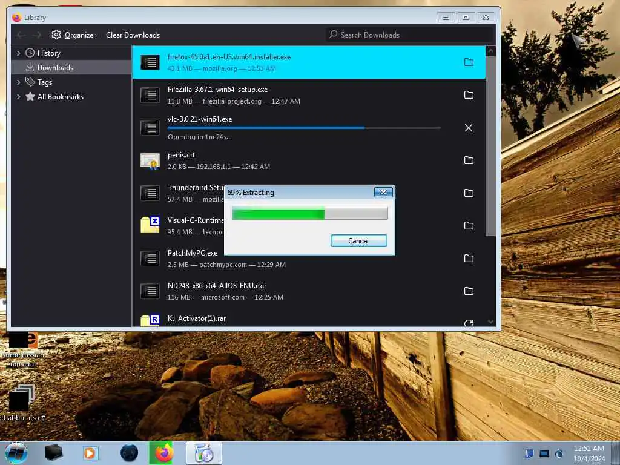Focus the Search Downloads field
Screen dimensions: 620x465
[409, 35]
